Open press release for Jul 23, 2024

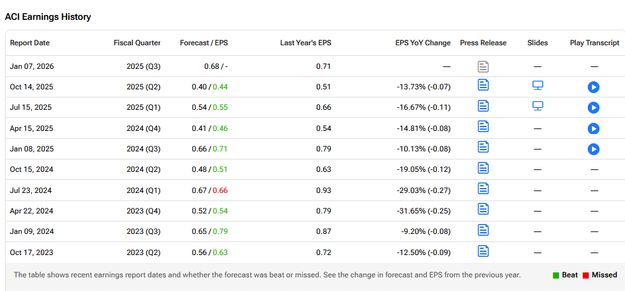pos(483,189)
